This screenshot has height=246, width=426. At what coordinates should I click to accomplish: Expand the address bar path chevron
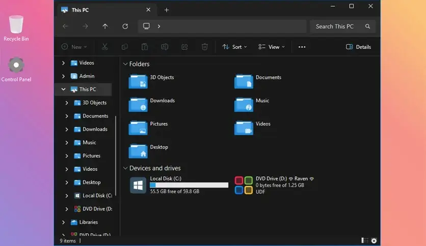pyautogui.click(x=159, y=26)
